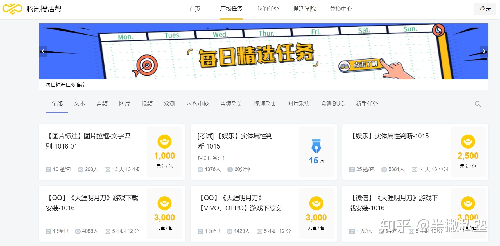Viewport: 500px width, 246px height.
Task: Click eye icon beside 4376人
Action: coord(200,170)
